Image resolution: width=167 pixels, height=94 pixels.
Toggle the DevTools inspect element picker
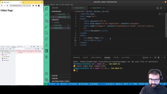coord(1,47)
